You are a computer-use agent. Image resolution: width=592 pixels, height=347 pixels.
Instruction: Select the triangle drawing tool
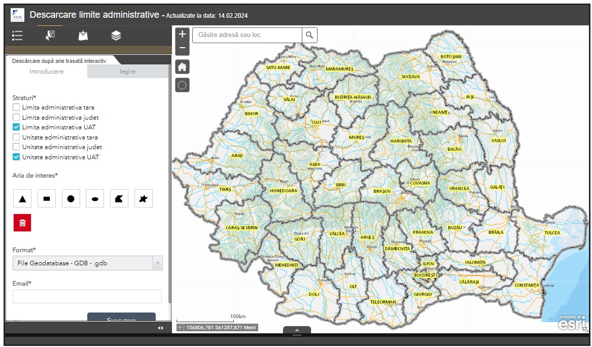click(x=22, y=199)
